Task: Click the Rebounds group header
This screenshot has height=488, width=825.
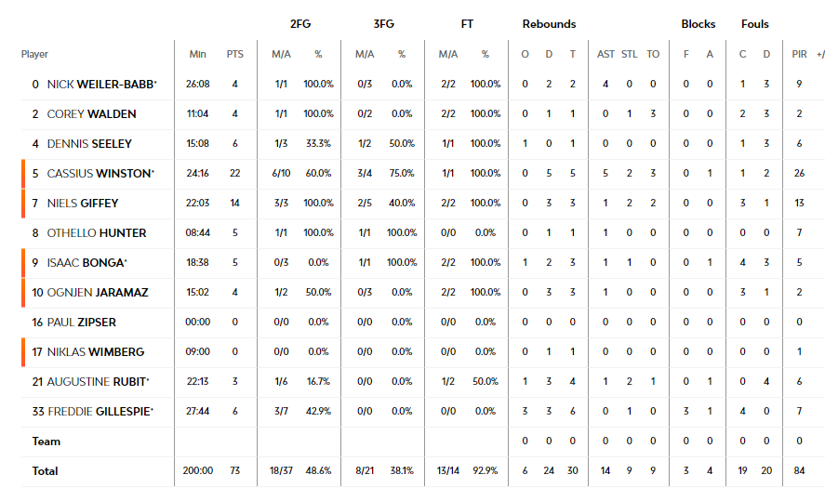Action: pos(549,24)
